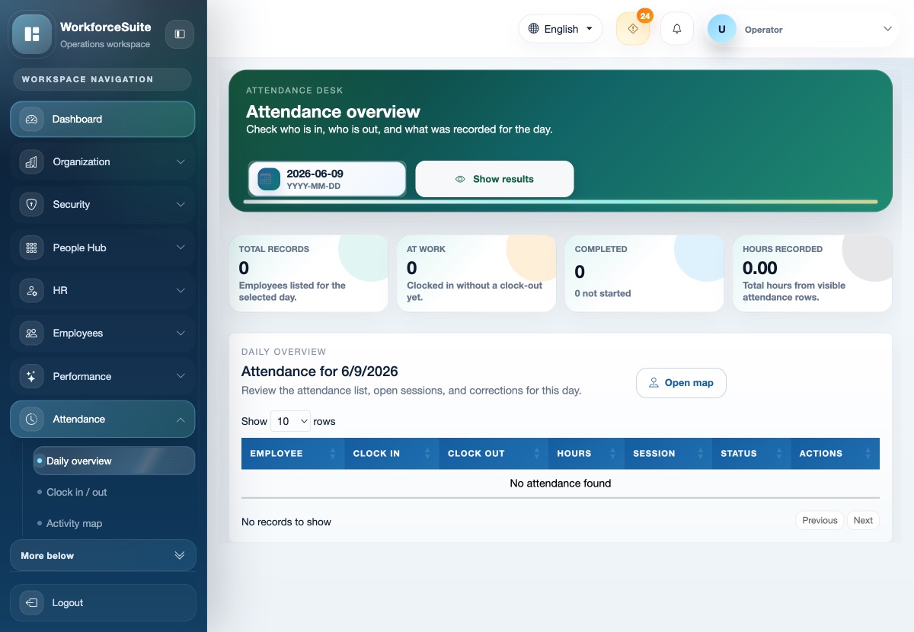Viewport: 914px width, 632px height.
Task: Click the Previous pagination button
Action: click(820, 521)
